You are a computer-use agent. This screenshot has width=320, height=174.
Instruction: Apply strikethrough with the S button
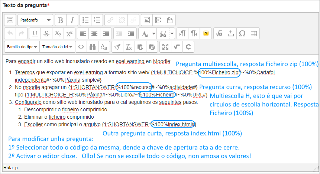[x=46, y=33]
